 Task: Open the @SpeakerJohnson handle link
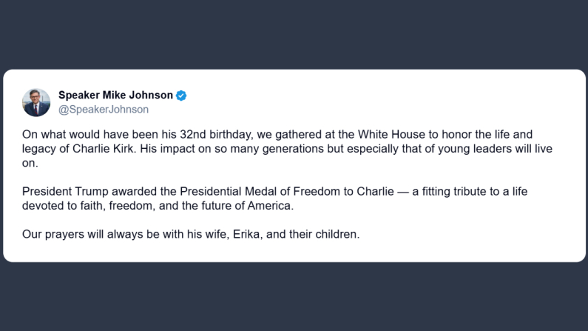(104, 110)
